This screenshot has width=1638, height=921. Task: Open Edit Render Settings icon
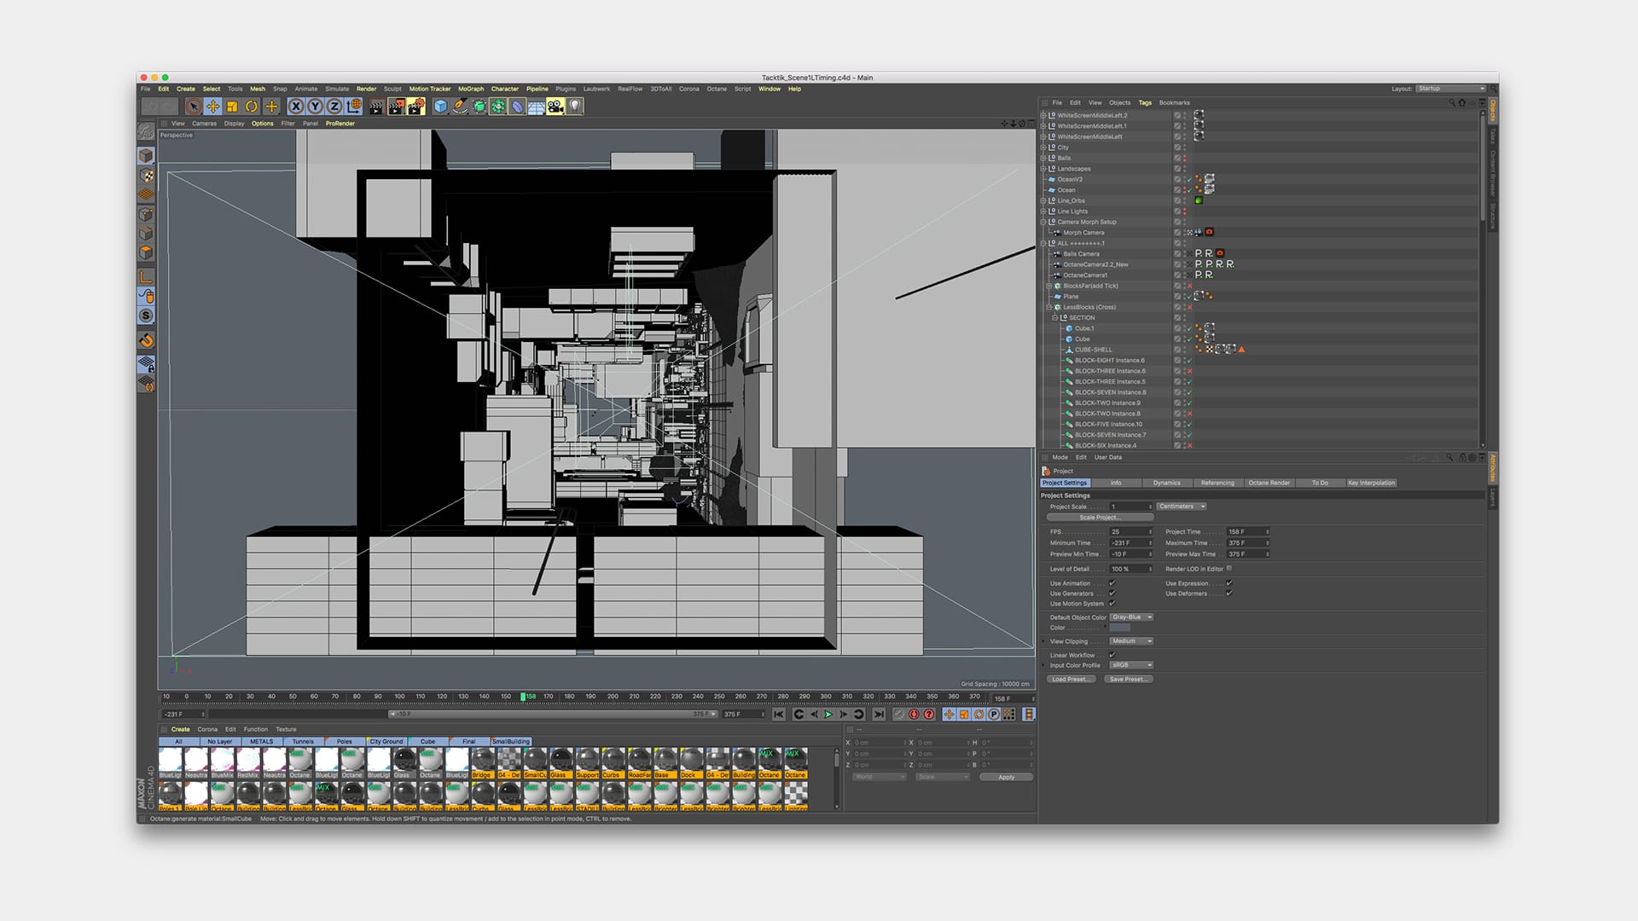coord(415,107)
